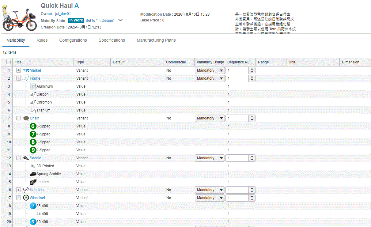
Task: Click the Chromoly frame value icon
Action: 33,102
